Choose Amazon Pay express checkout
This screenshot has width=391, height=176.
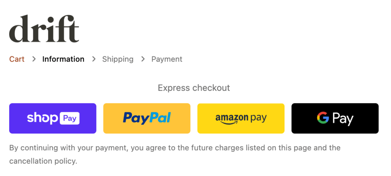[x=241, y=118]
